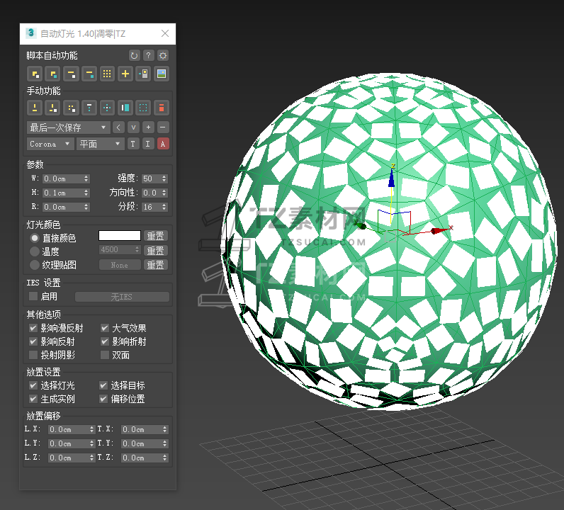564x510 pixels.
Task: Enable the IES 启用 checkbox
Action: click(33, 296)
